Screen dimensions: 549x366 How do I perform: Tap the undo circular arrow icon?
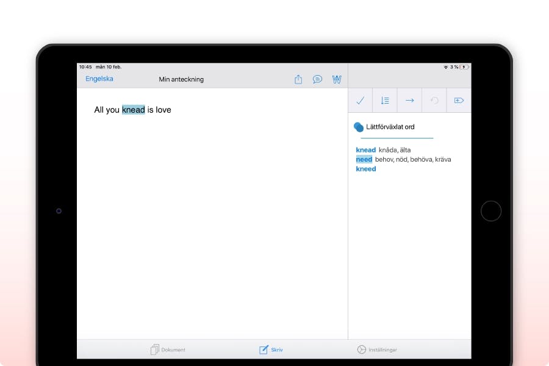click(x=434, y=101)
